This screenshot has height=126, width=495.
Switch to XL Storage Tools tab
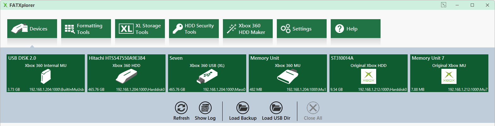[140, 29]
